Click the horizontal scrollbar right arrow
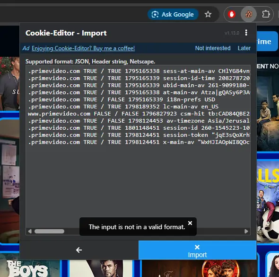 (246, 231)
